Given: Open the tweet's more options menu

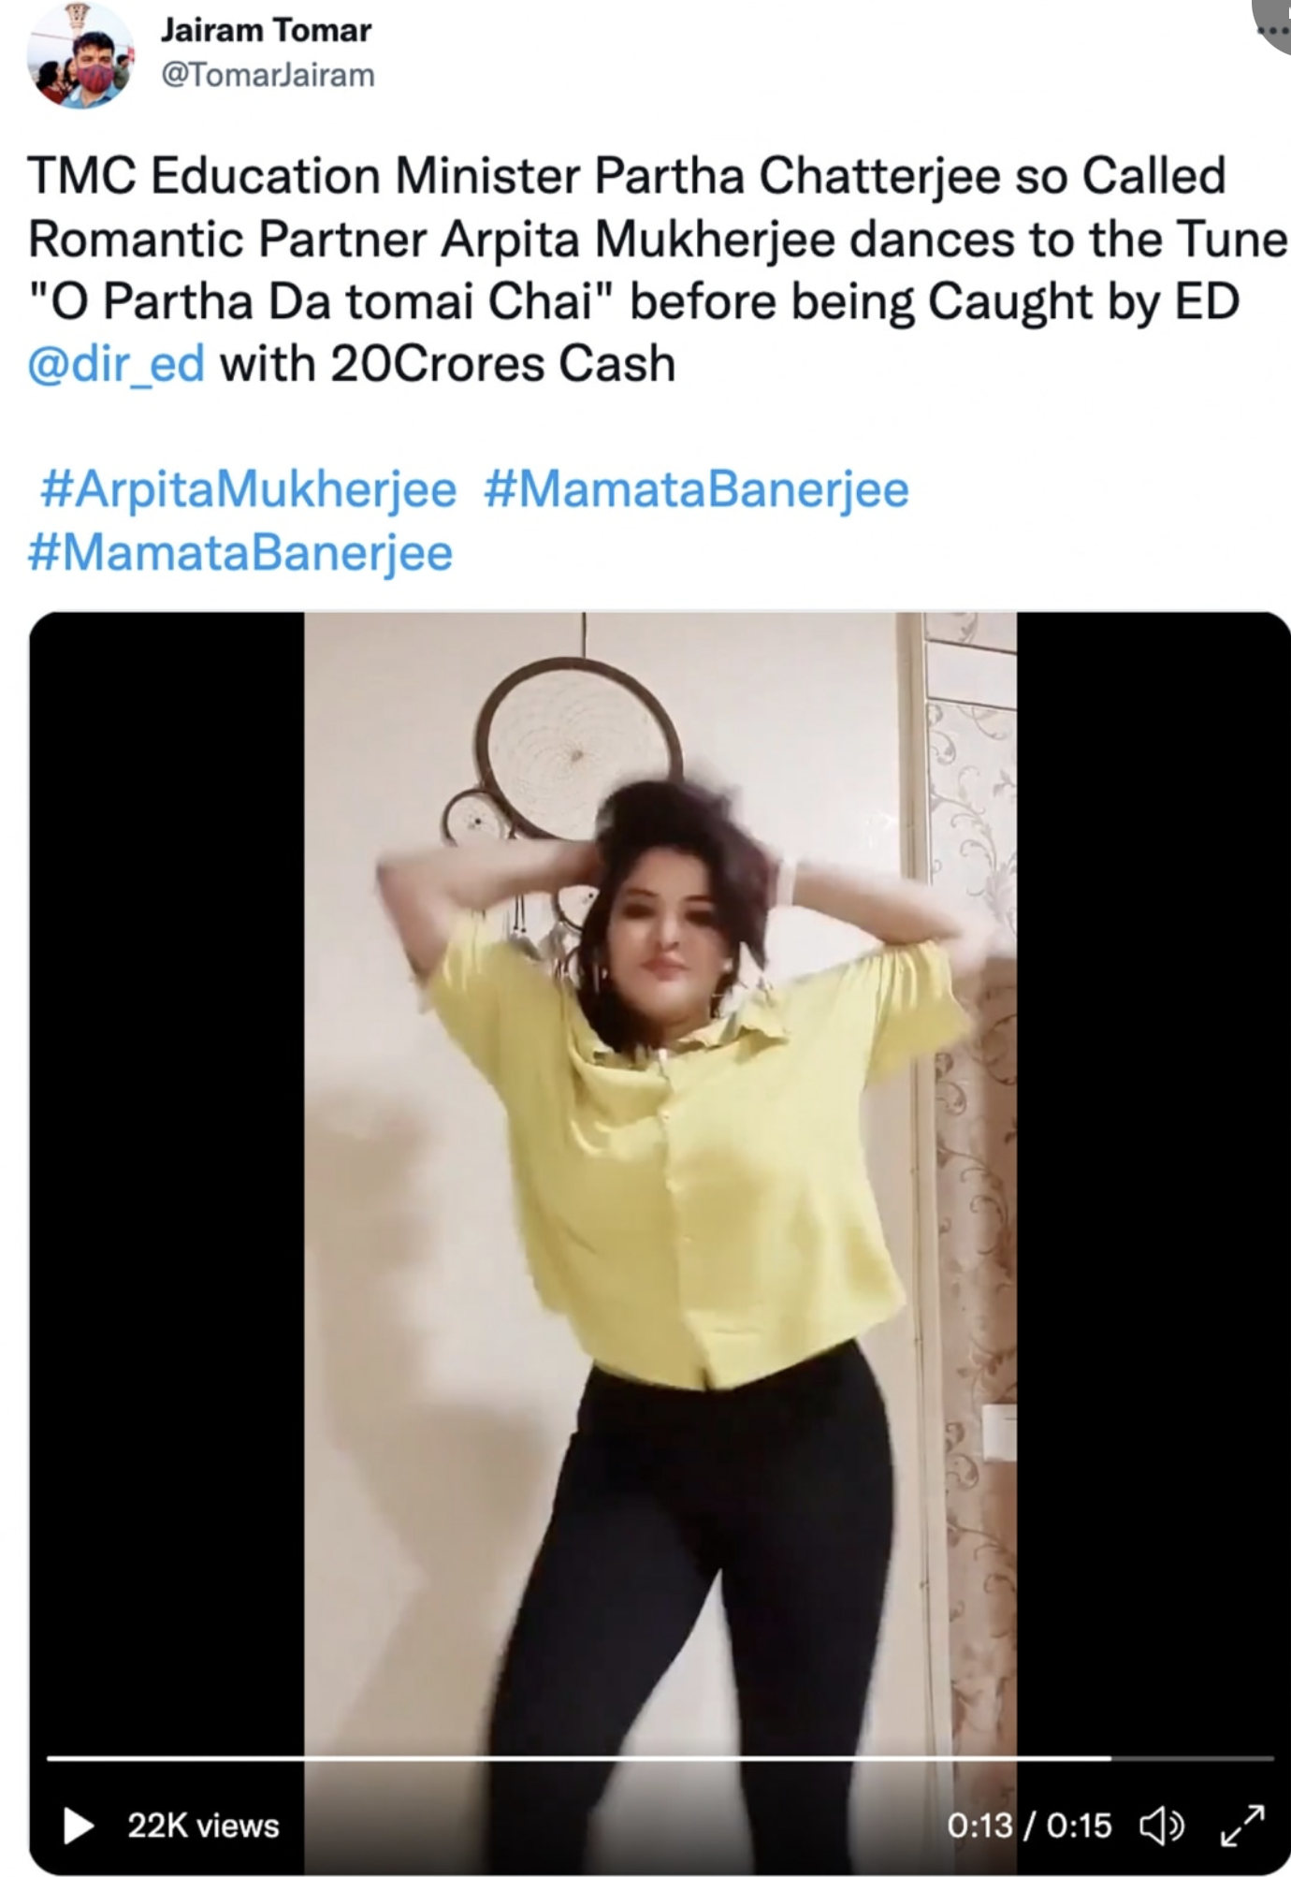Looking at the screenshot, I should (x=1272, y=30).
